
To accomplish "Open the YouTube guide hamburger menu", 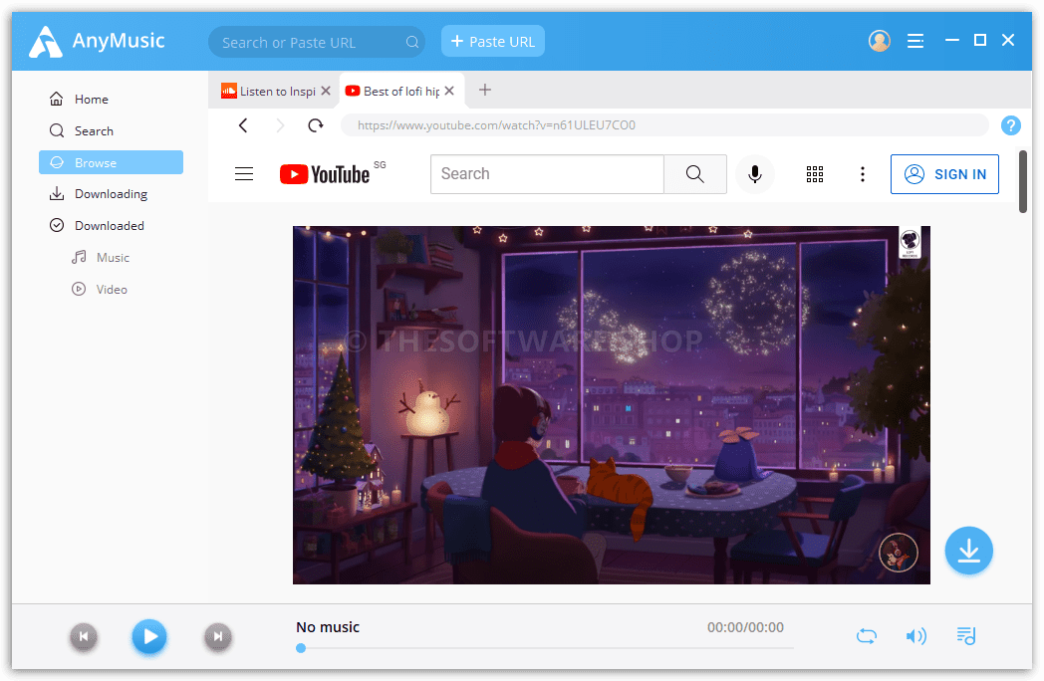I will point(244,174).
